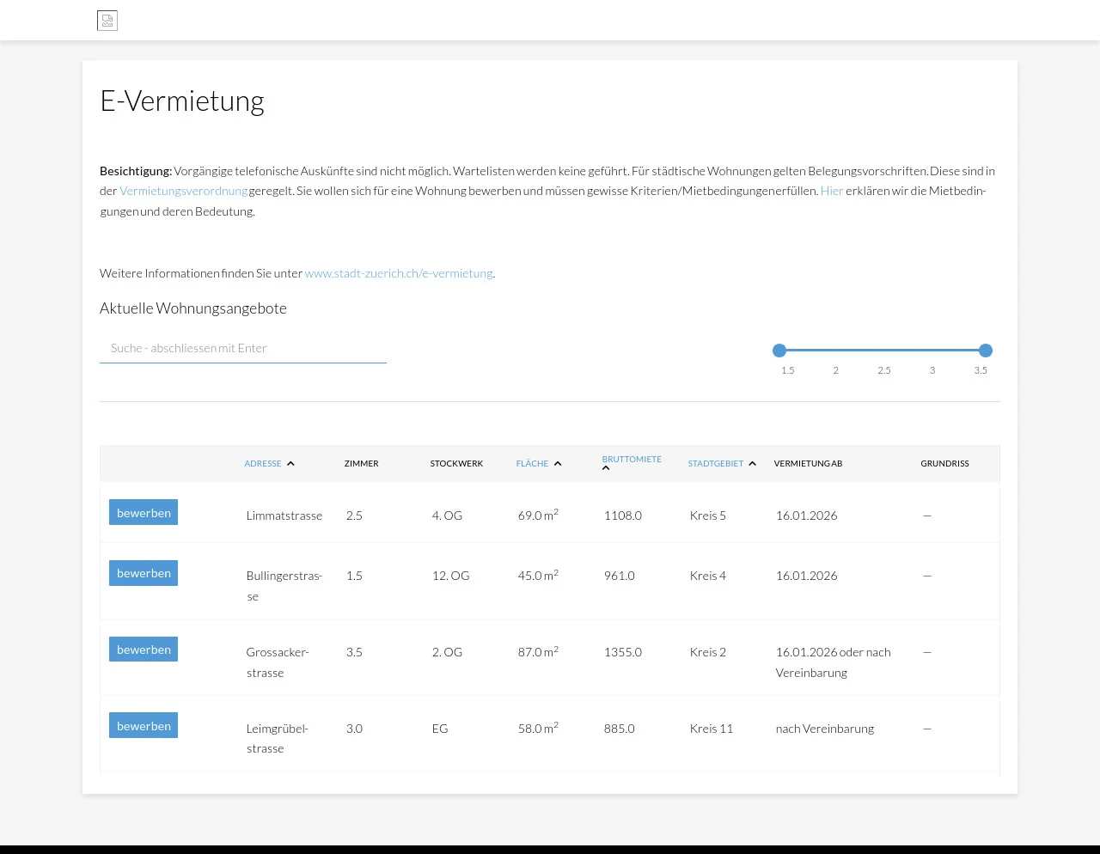
Task: Click the Bruttomiete sort arrow icon
Action: pos(606,468)
